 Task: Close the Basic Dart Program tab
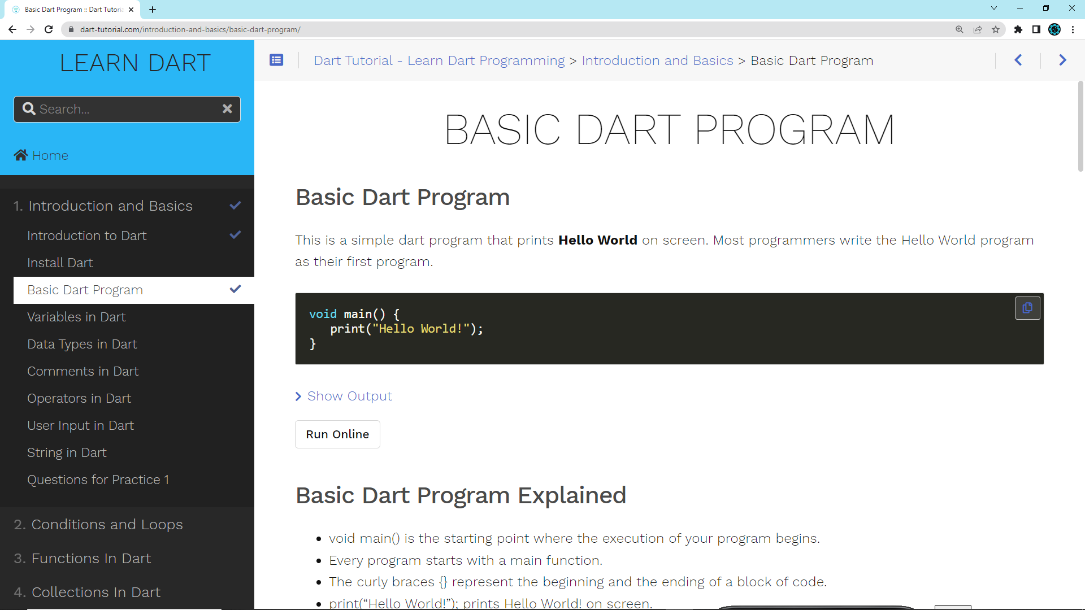pos(131,10)
